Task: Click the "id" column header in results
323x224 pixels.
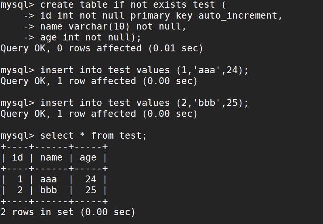Action: tap(17, 158)
